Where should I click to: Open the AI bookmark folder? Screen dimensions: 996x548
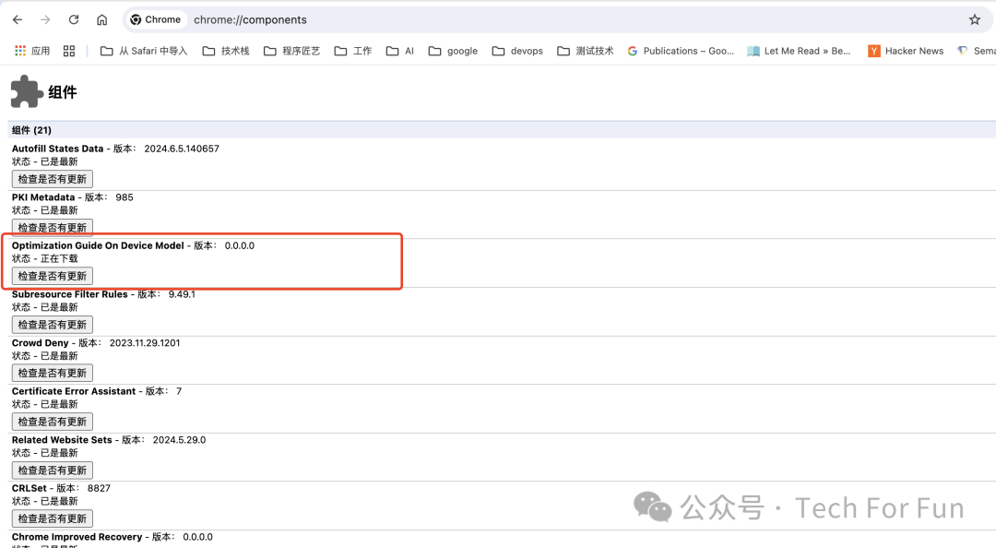coord(400,51)
